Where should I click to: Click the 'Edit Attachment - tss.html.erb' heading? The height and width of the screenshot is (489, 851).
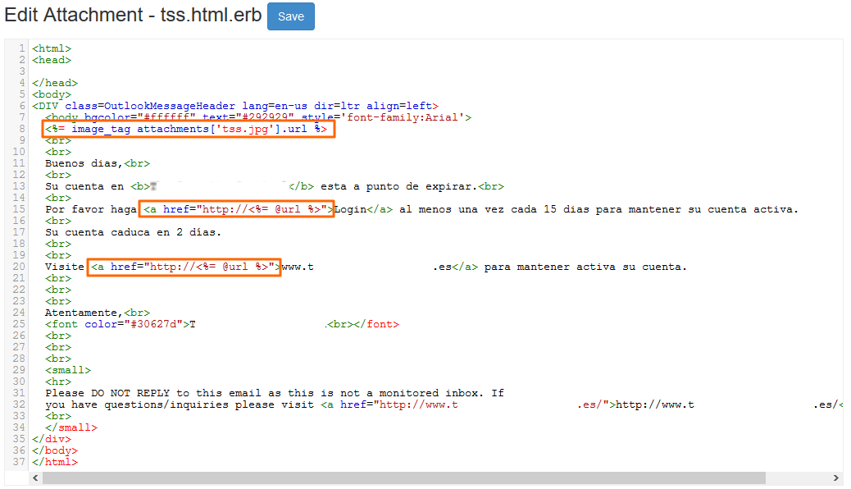131,16
